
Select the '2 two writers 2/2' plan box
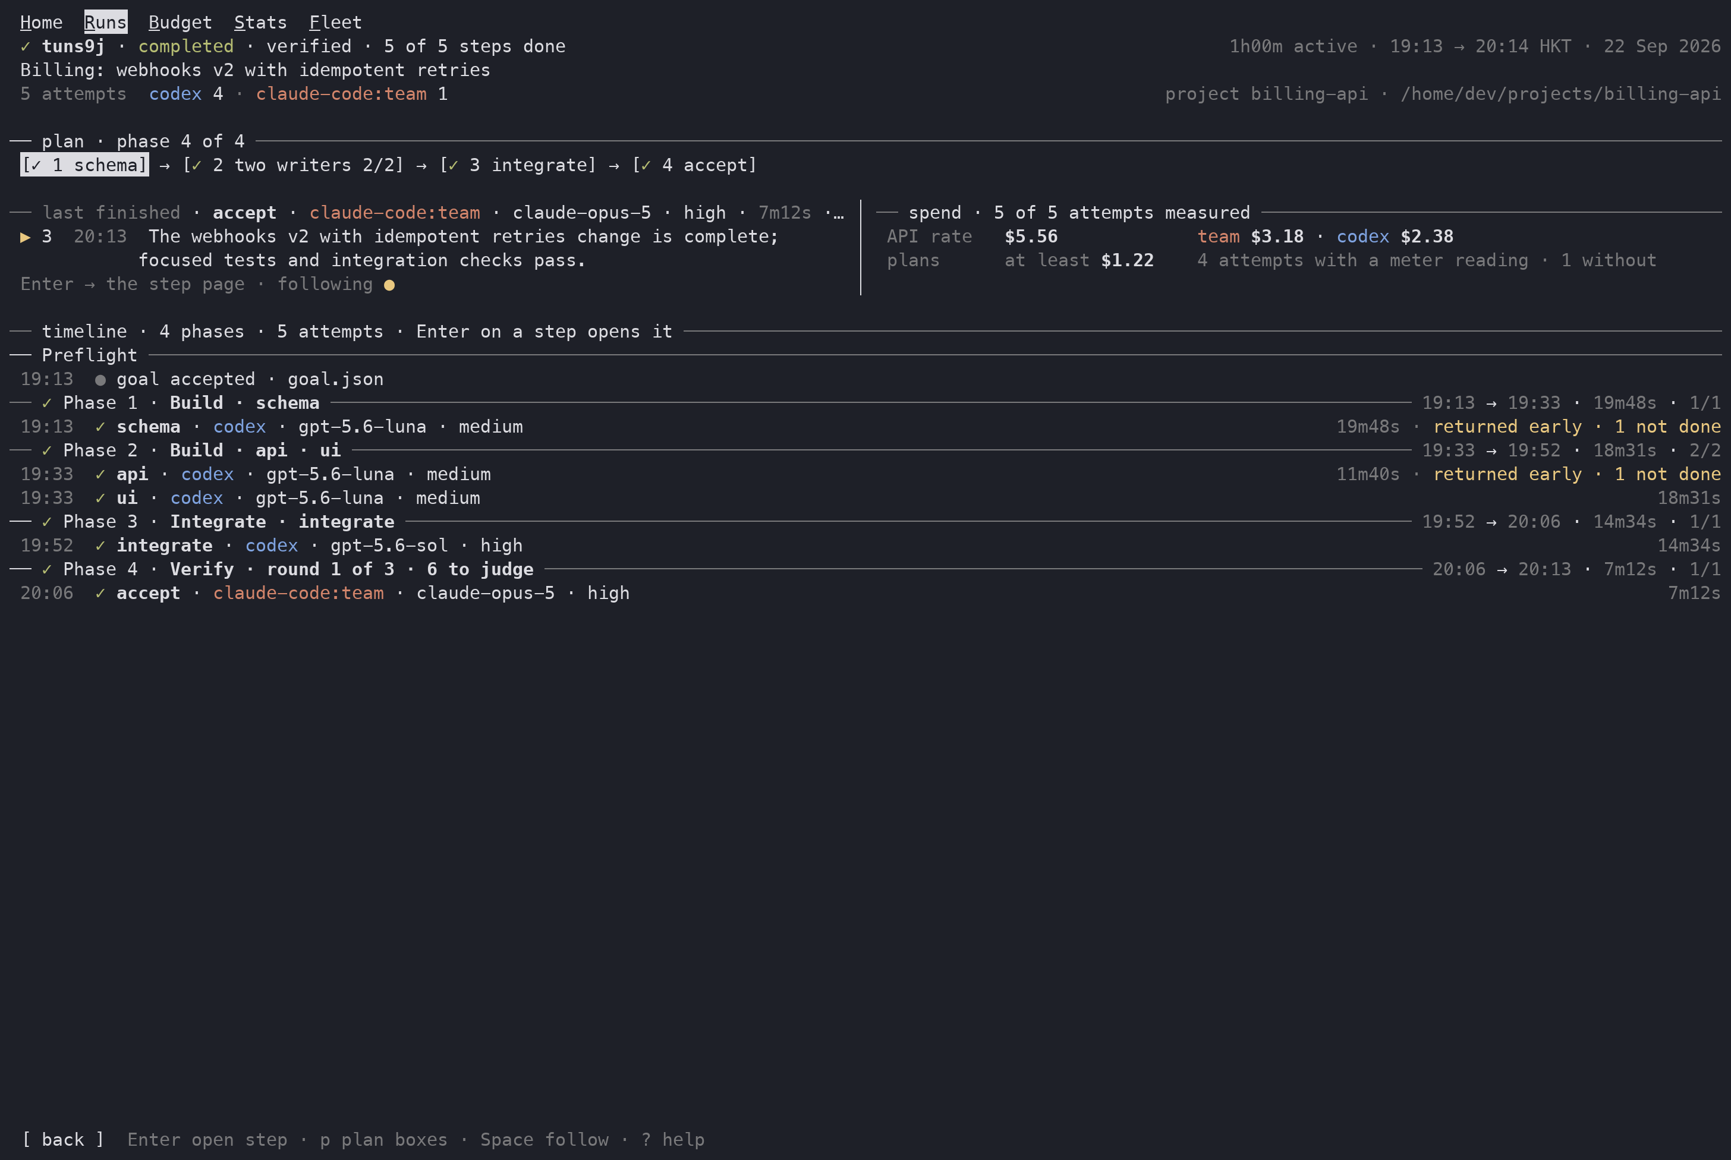[x=293, y=165]
